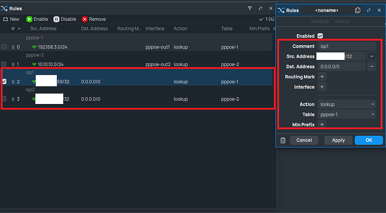Close the Rules list window
386x213 pixels.
coord(271,8)
